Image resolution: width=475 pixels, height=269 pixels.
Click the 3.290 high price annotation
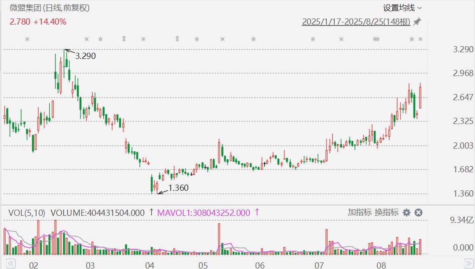(x=85, y=56)
